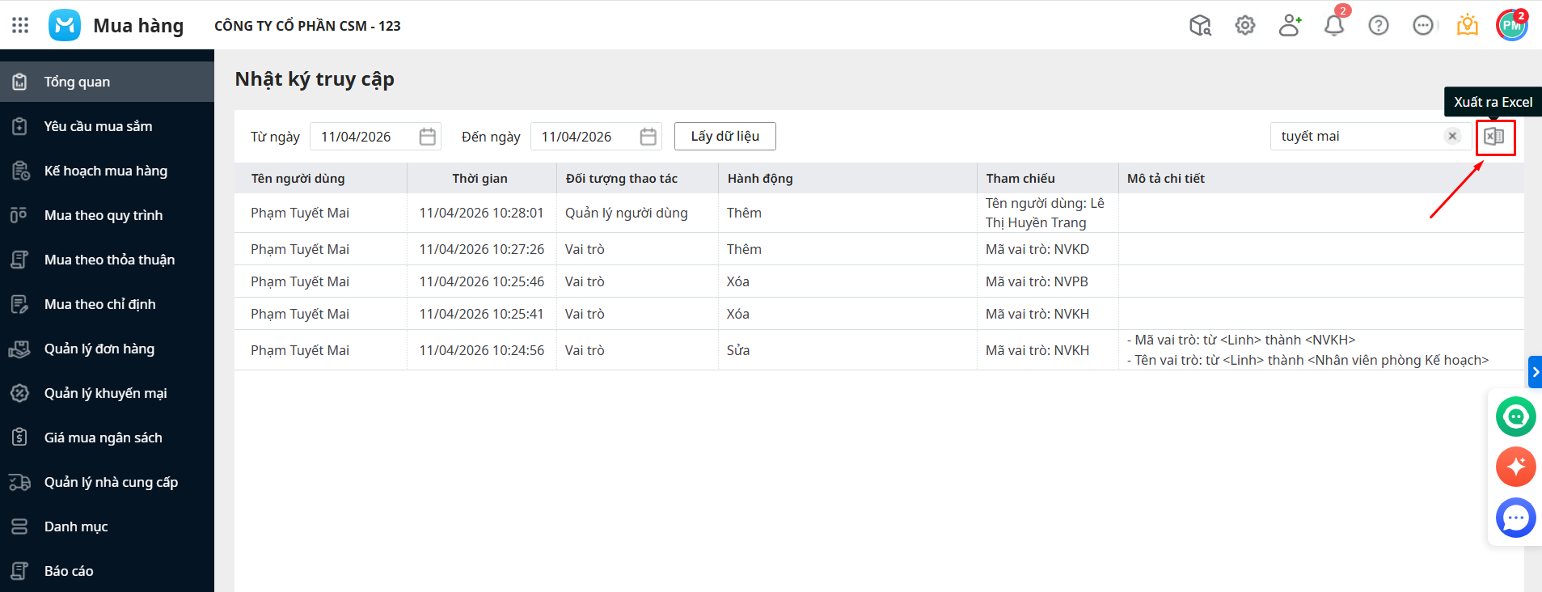The width and height of the screenshot is (1542, 592).
Task: Click the add user icon
Action: (1290, 26)
